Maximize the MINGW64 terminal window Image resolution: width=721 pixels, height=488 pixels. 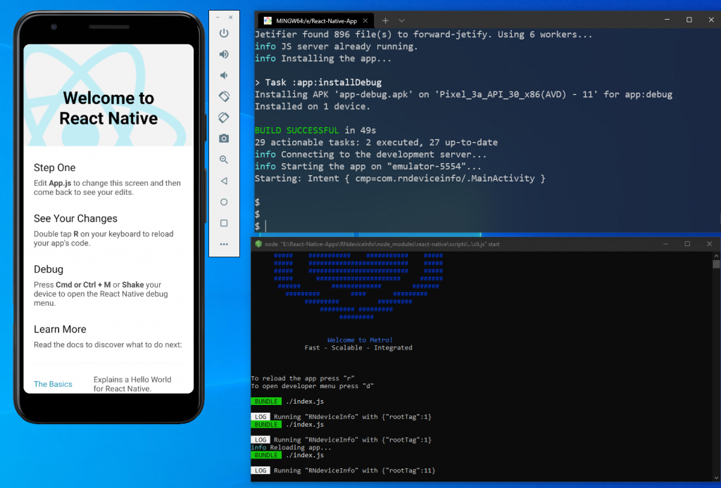(x=689, y=20)
